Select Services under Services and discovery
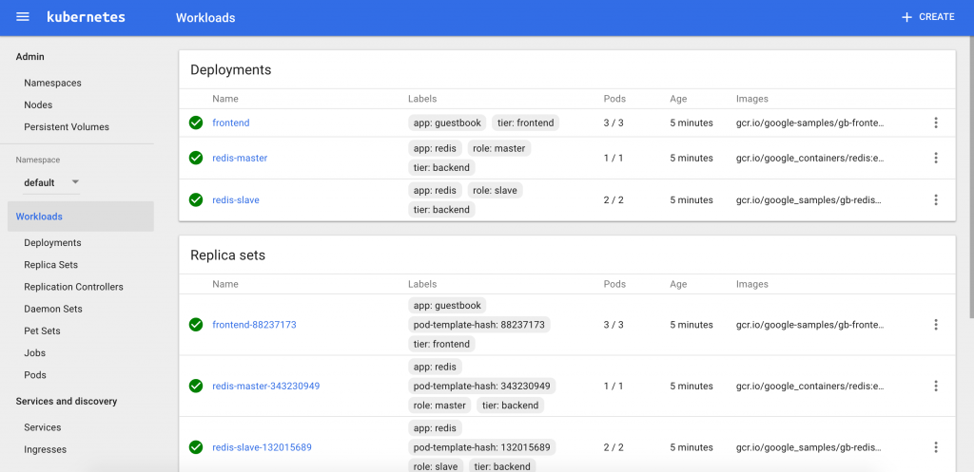This screenshot has height=472, width=974. pyautogui.click(x=43, y=427)
